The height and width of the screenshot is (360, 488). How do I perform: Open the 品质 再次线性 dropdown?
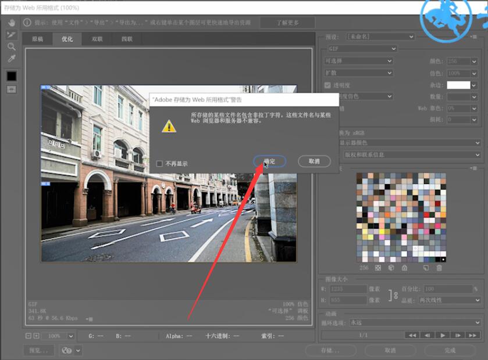[449, 300]
